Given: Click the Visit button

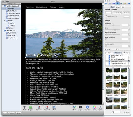Looking at the screenshot, I should [x=19, y=113].
